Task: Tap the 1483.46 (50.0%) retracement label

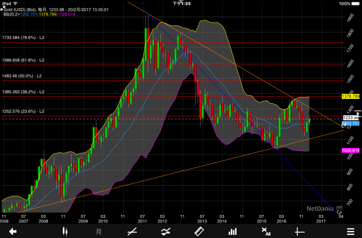Action: pos(23,75)
